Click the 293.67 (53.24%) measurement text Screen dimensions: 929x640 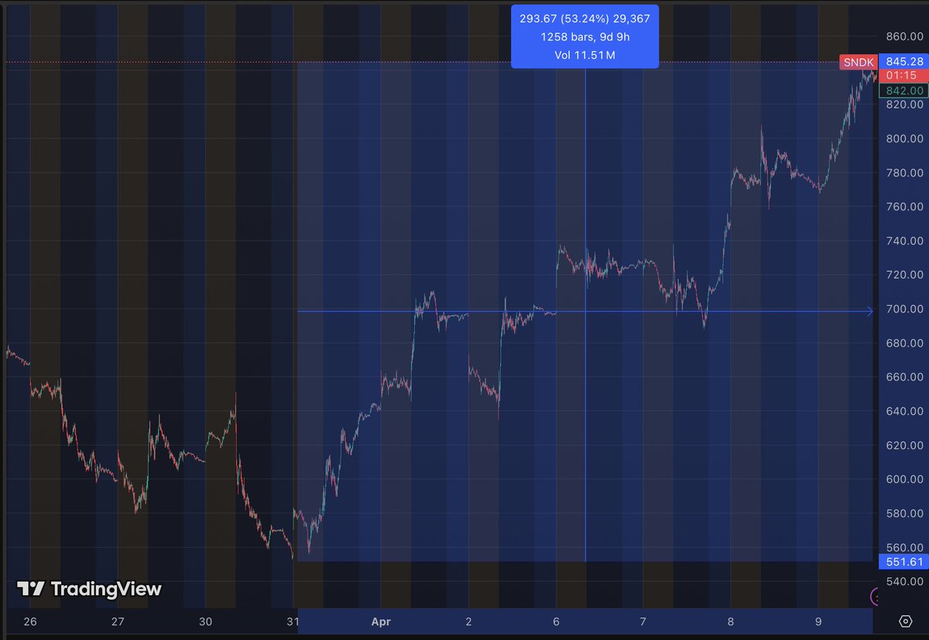(584, 19)
